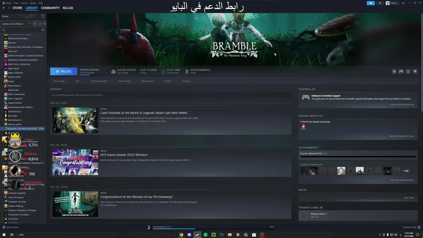Viewport: 423px width, 238px height.
Task: Add Bramble to favorites heart icon
Action: click(415, 71)
